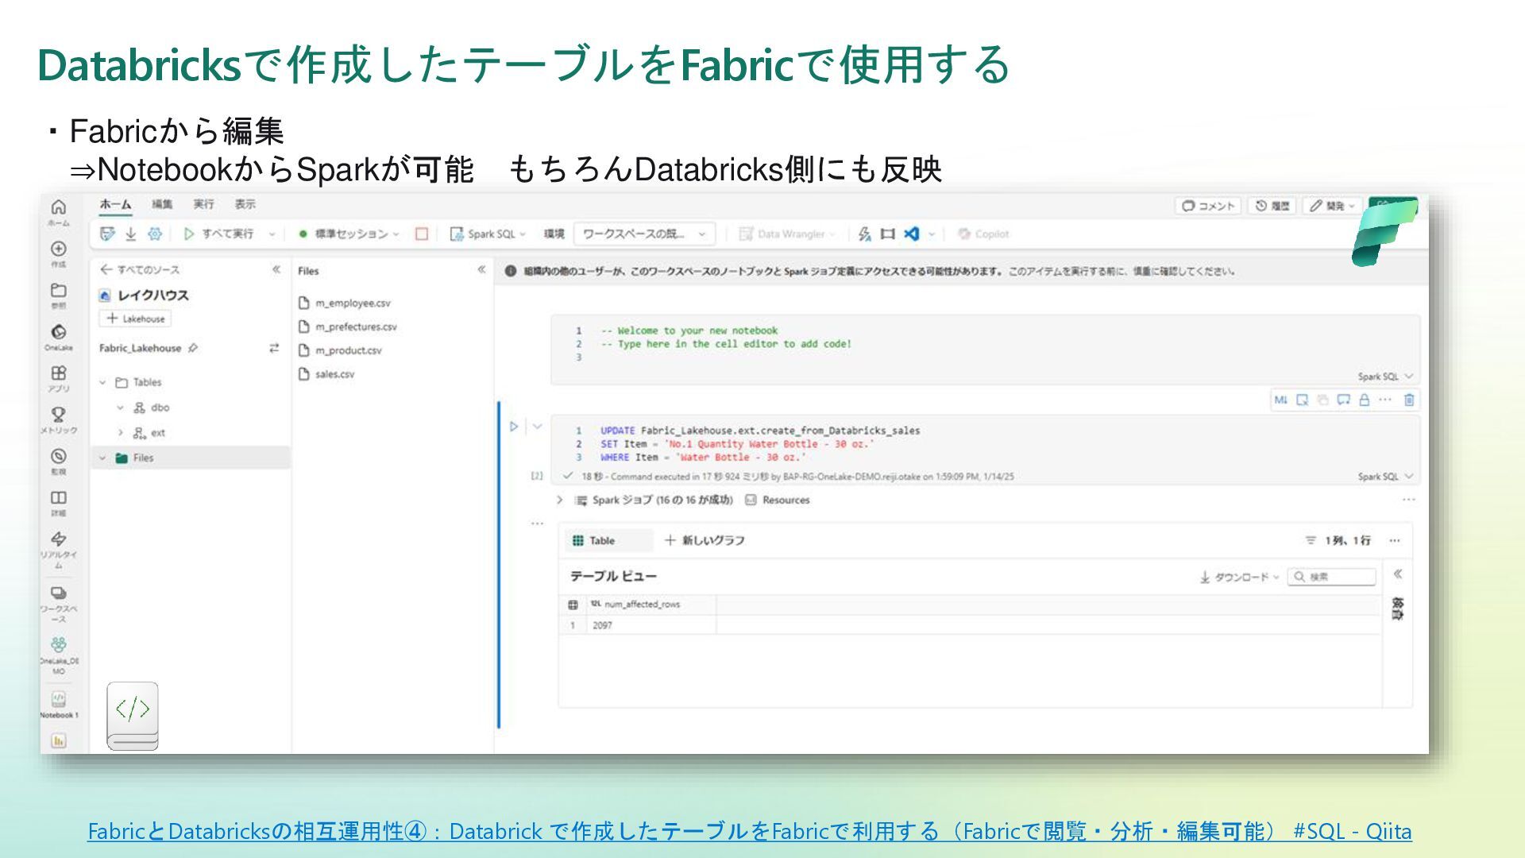Open OneLake icon in left sidebar

tap(58, 332)
